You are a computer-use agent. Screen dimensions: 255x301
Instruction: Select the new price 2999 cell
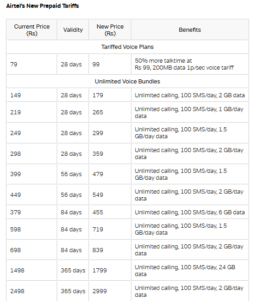[x=110, y=291]
